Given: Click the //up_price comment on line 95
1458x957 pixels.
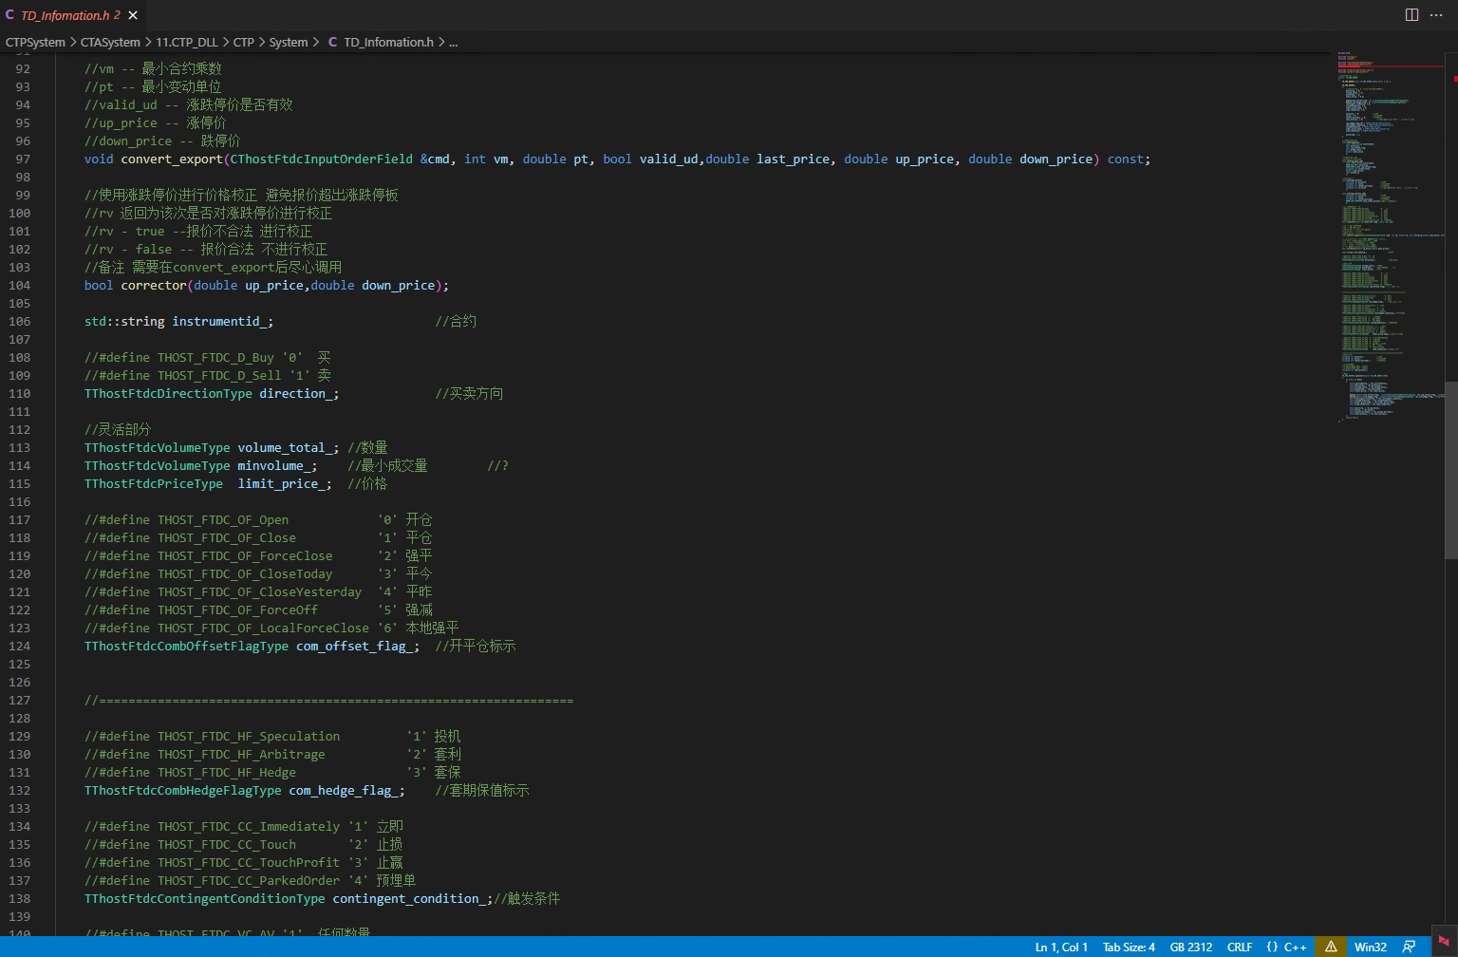Looking at the screenshot, I should tap(156, 122).
